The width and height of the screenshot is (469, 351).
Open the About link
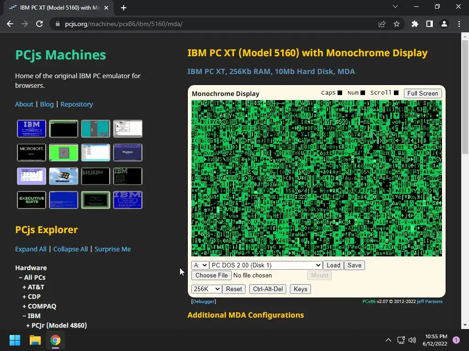click(x=24, y=104)
